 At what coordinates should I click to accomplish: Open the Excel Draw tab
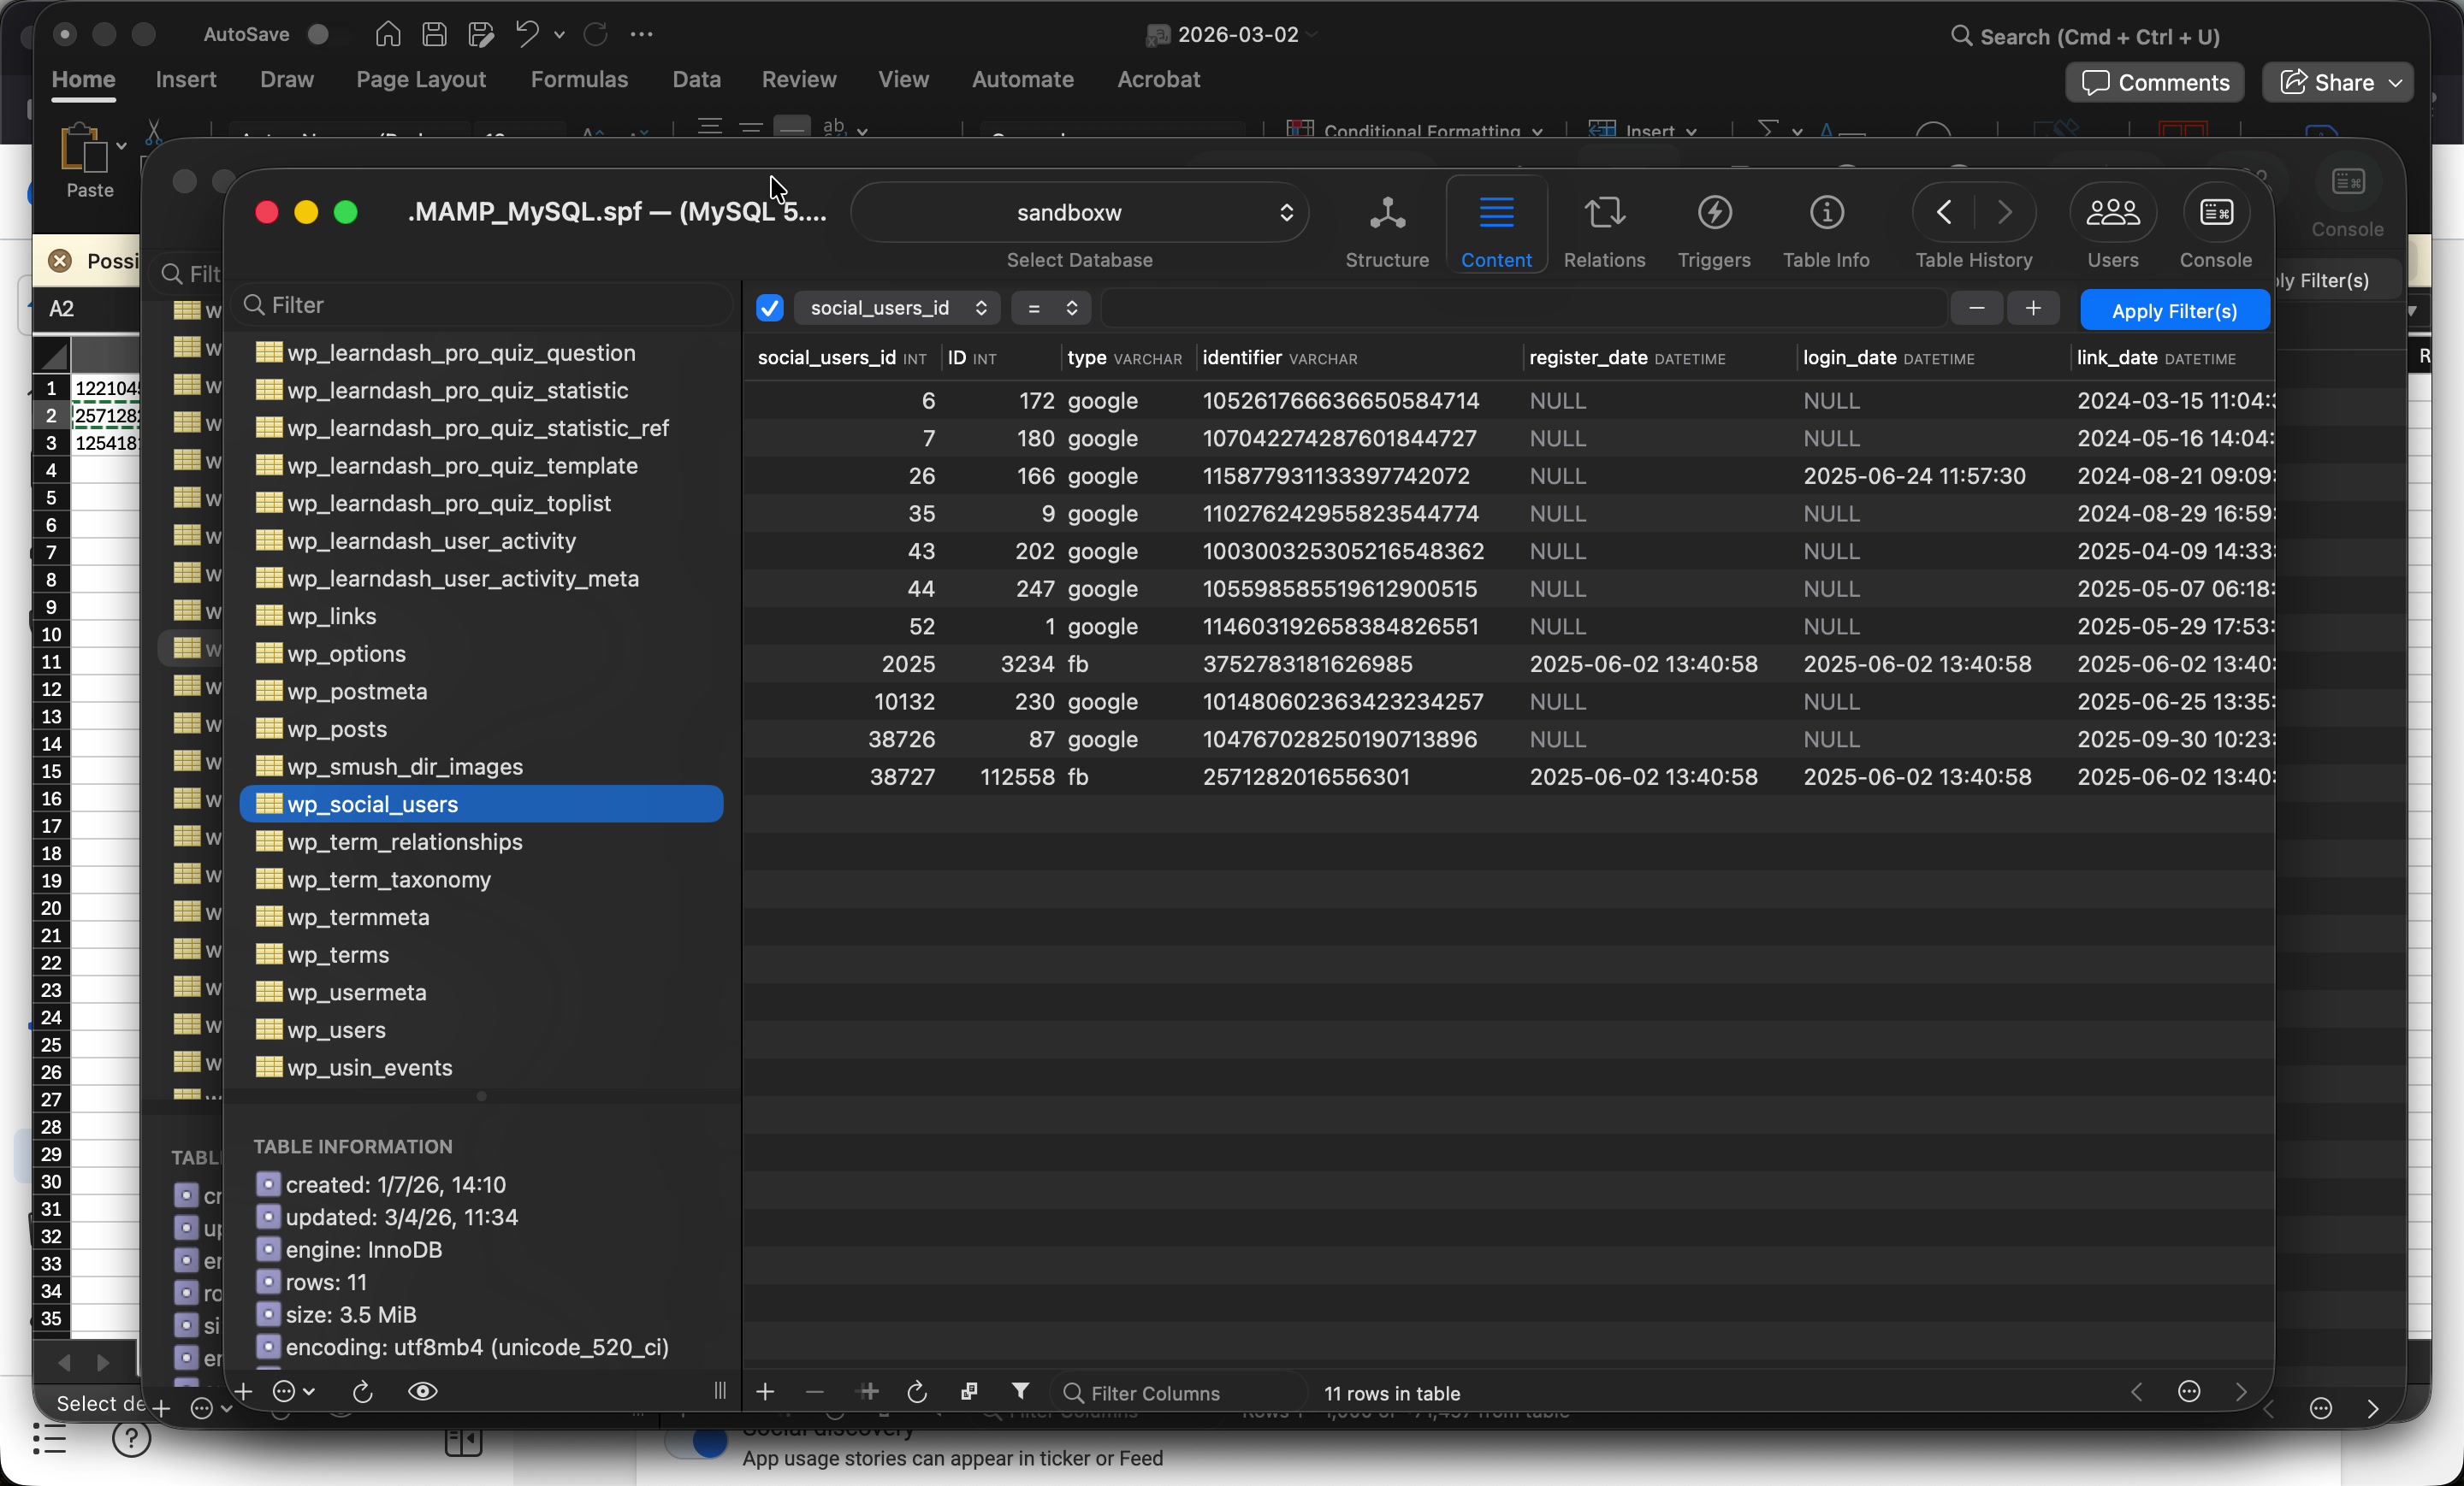[287, 79]
